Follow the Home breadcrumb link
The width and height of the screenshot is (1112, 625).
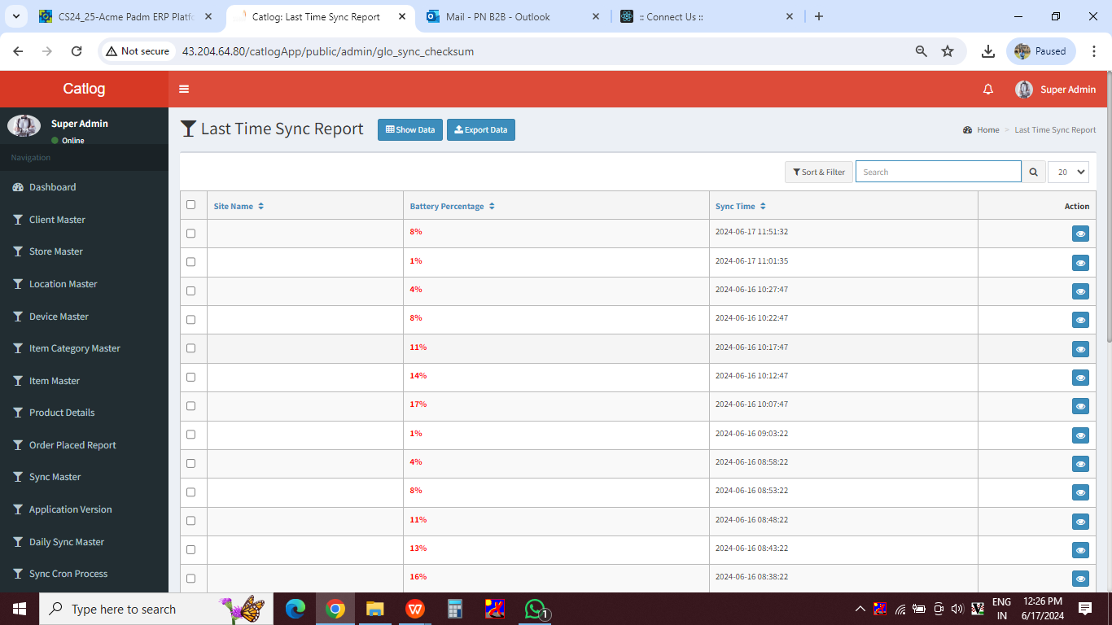click(988, 130)
